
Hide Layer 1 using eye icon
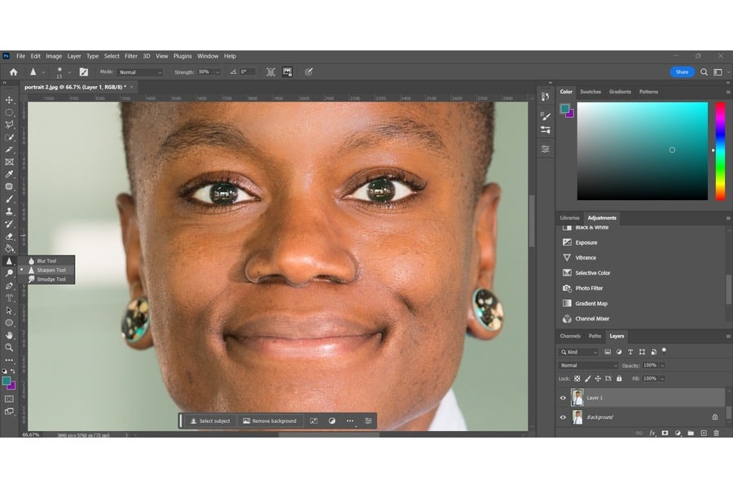563,398
